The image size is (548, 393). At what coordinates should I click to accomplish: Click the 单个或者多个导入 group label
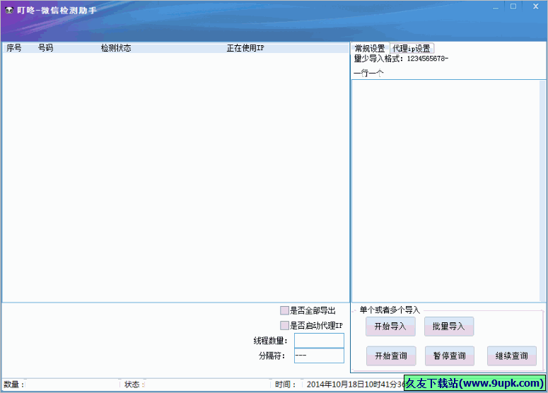click(x=390, y=310)
